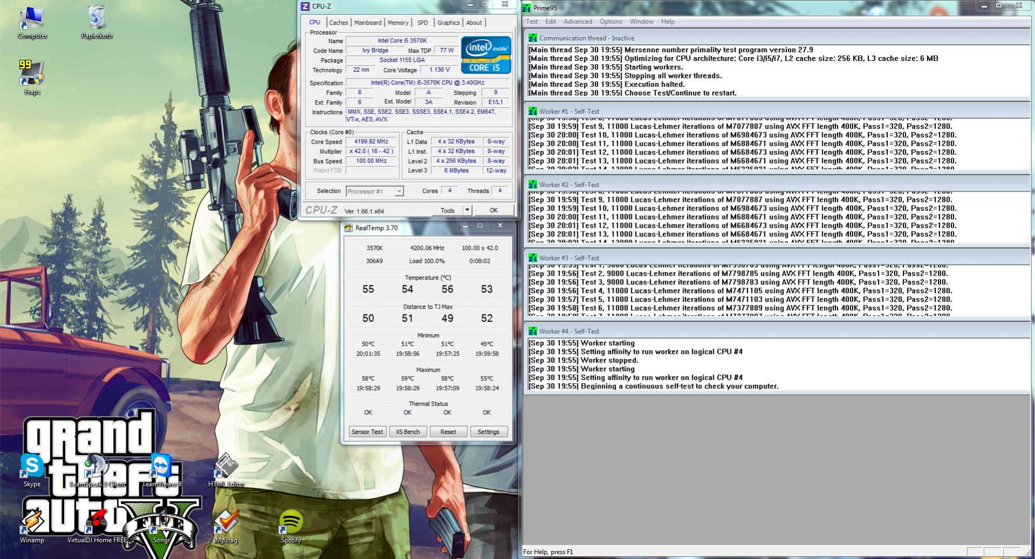Open the Papierkorb recycle bin icon
Image resolution: width=1035 pixels, height=559 pixels.
coord(97,23)
